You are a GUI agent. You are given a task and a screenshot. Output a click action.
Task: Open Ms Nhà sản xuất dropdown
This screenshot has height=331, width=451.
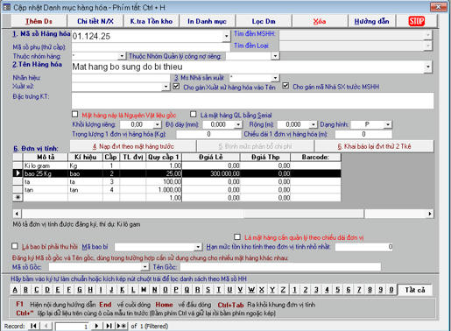(275, 78)
